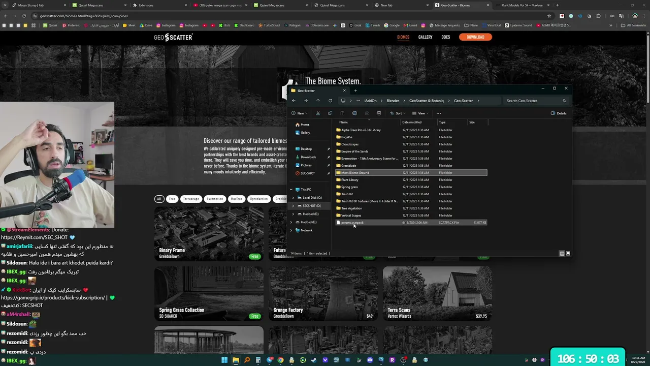Toggle the Details pane button in Explorer
The width and height of the screenshot is (650, 366).
pos(559,113)
